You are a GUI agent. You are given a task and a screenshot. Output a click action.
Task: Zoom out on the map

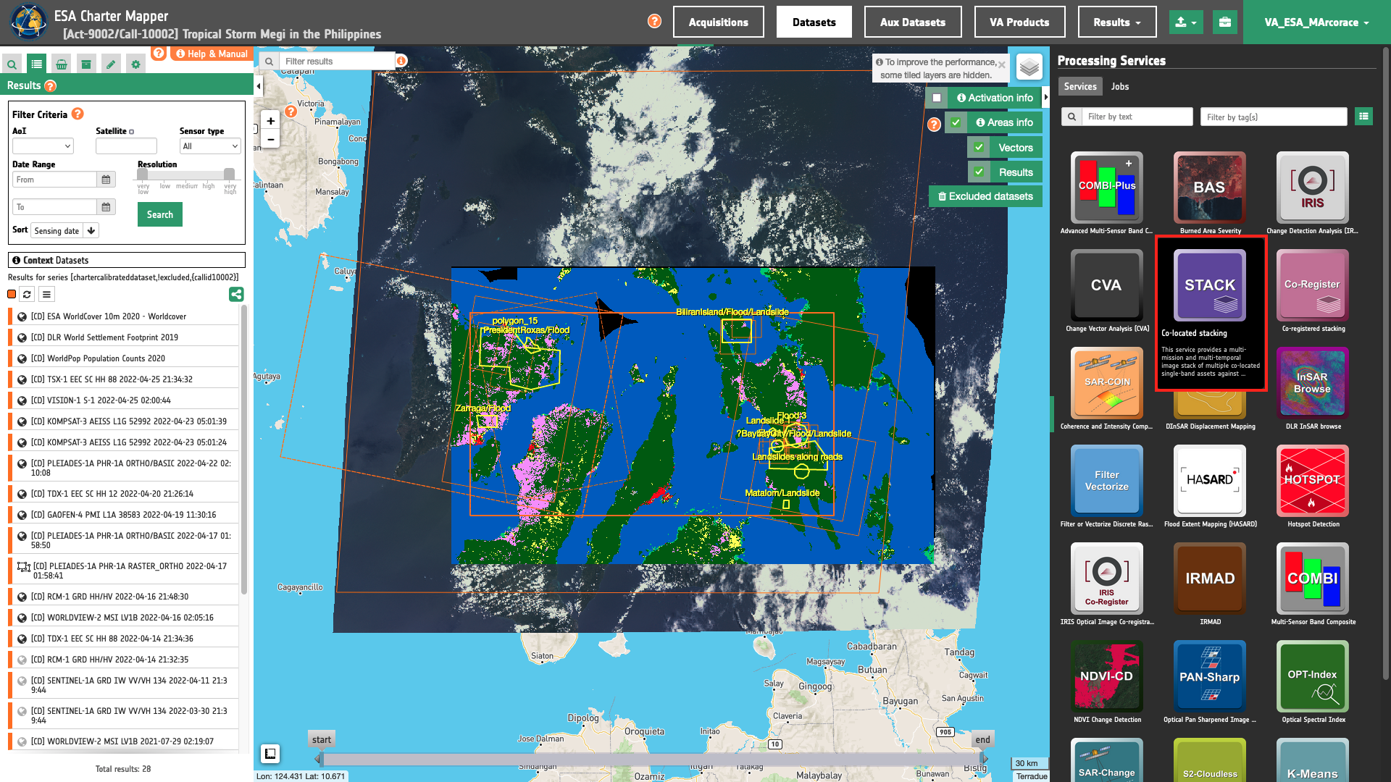270,139
